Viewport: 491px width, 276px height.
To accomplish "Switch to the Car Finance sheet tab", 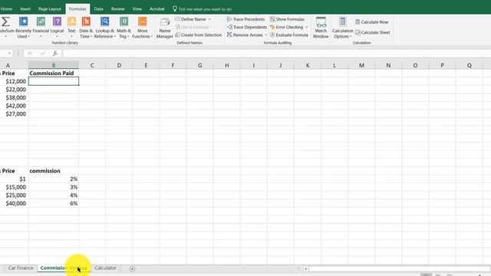I will pos(21,268).
